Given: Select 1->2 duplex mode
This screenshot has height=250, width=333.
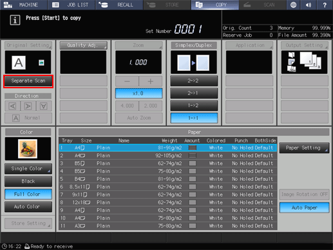Looking at the screenshot, I should 194,106.
